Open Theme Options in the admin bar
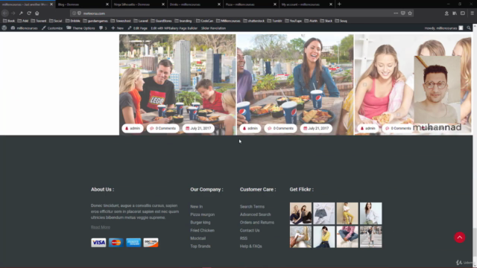 (x=80, y=28)
